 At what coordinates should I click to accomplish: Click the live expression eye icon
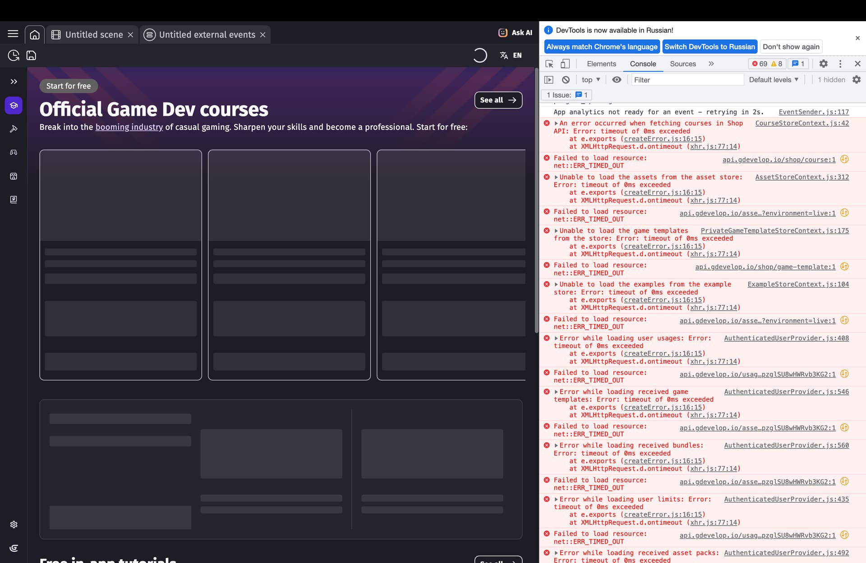click(x=617, y=80)
